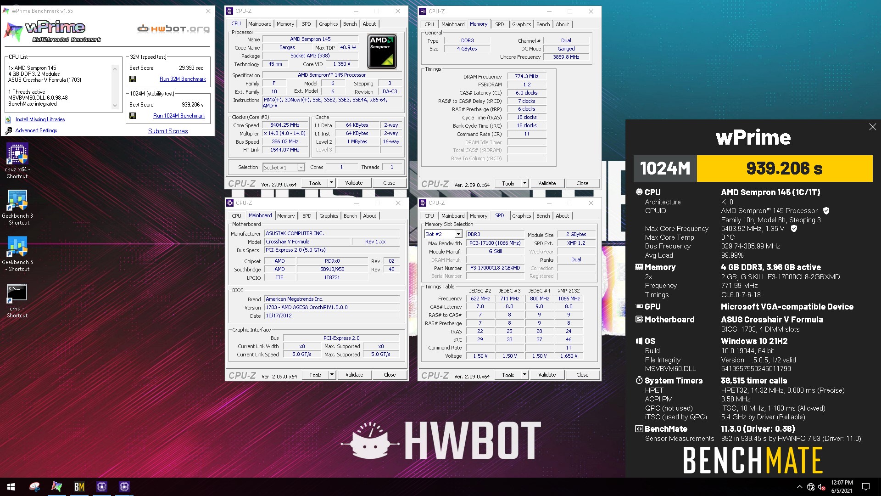Click the muted volume tray icon

(x=822, y=487)
